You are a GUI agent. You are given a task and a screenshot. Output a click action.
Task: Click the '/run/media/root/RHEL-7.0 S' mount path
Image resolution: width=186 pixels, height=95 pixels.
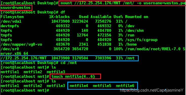[155, 49]
